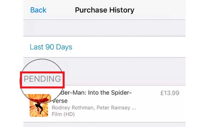
Task: Click the magnifier circle's upper edge
Action: tap(42, 59)
